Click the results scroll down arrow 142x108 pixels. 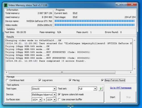pyautogui.click(x=134, y=69)
